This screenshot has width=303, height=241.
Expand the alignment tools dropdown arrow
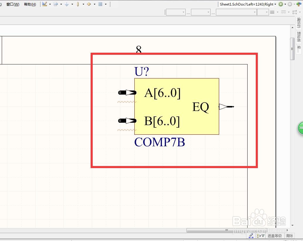tap(61, 4)
